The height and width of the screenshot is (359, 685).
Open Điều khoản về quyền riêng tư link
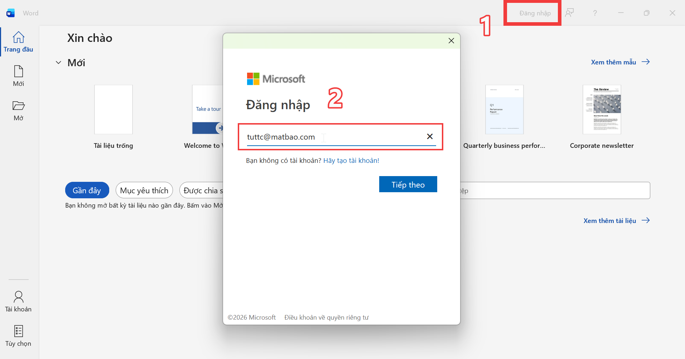(x=326, y=317)
